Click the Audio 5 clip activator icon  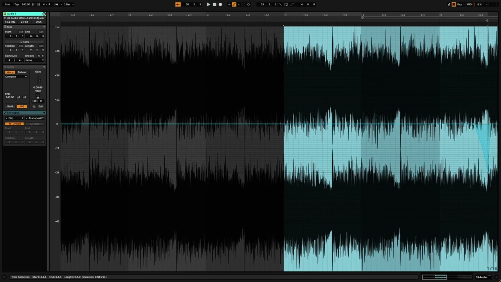pos(5,14)
